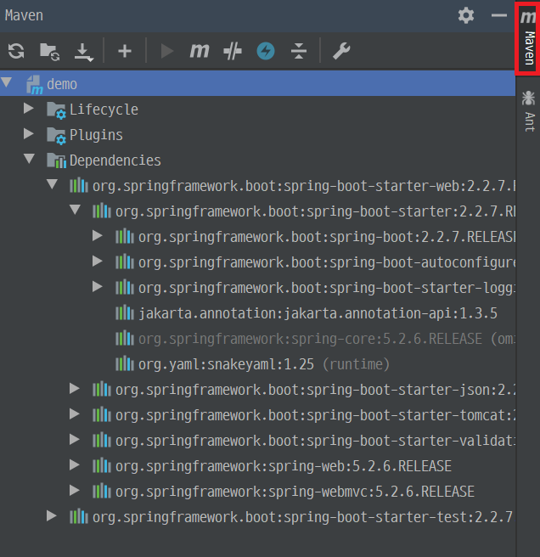Image resolution: width=540 pixels, height=557 pixels.
Task: Click spring-boot-starter-json library icon
Action: tap(102, 389)
